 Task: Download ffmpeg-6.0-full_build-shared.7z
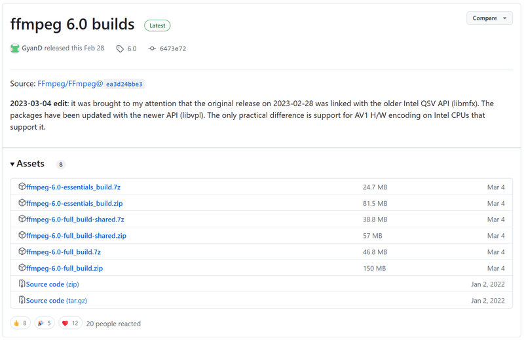pyautogui.click(x=75, y=219)
